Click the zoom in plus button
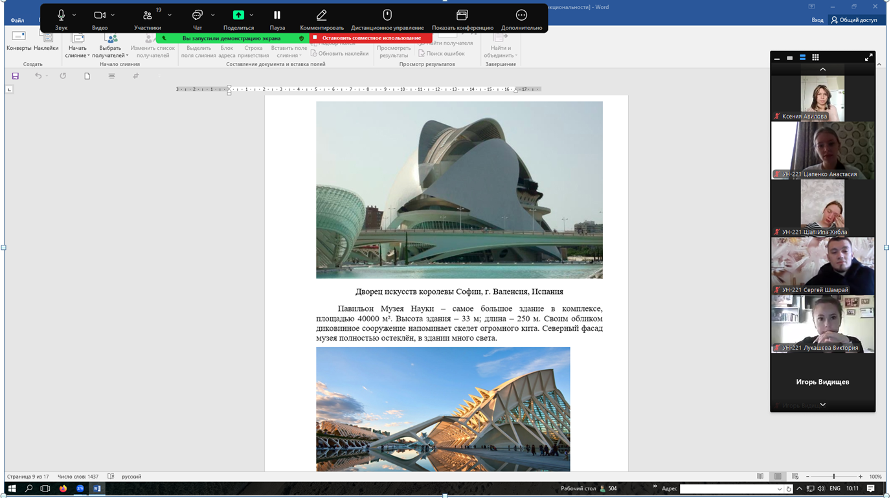The image size is (891, 498). click(x=861, y=477)
